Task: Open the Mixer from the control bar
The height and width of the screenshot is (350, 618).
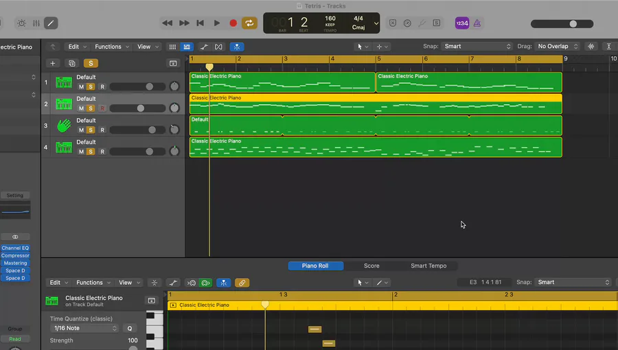Action: pos(36,23)
